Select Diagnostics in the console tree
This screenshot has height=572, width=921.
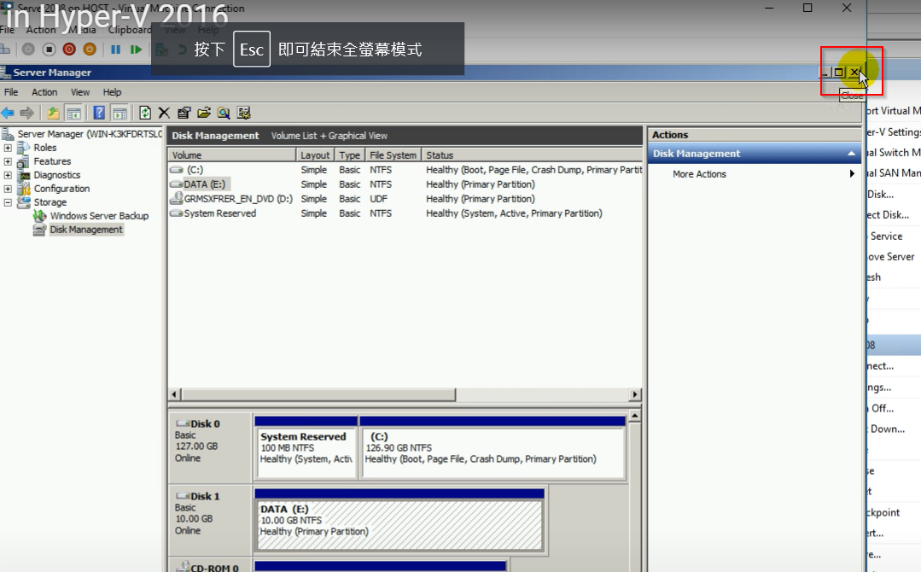57,175
